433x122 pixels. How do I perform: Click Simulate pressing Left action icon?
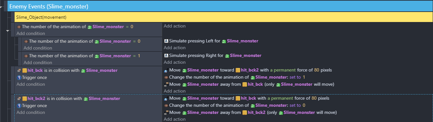click(x=166, y=41)
